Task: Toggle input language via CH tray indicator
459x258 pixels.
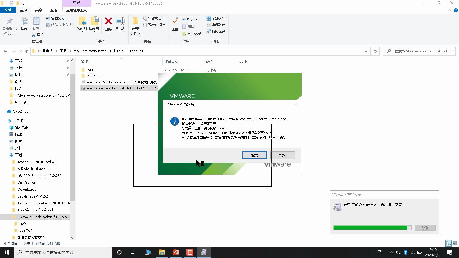Action: point(379,252)
